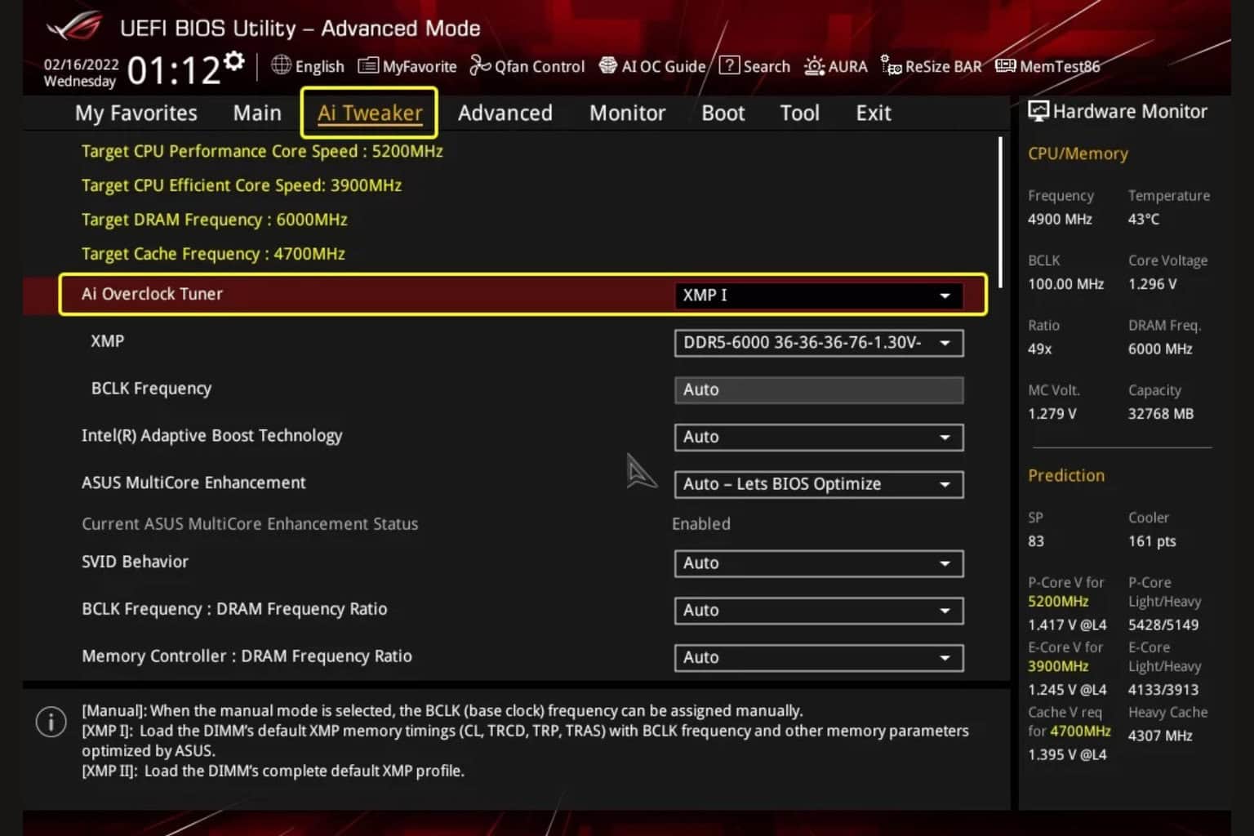Click the MyFavorite list icon
The image size is (1254, 836).
point(368,65)
